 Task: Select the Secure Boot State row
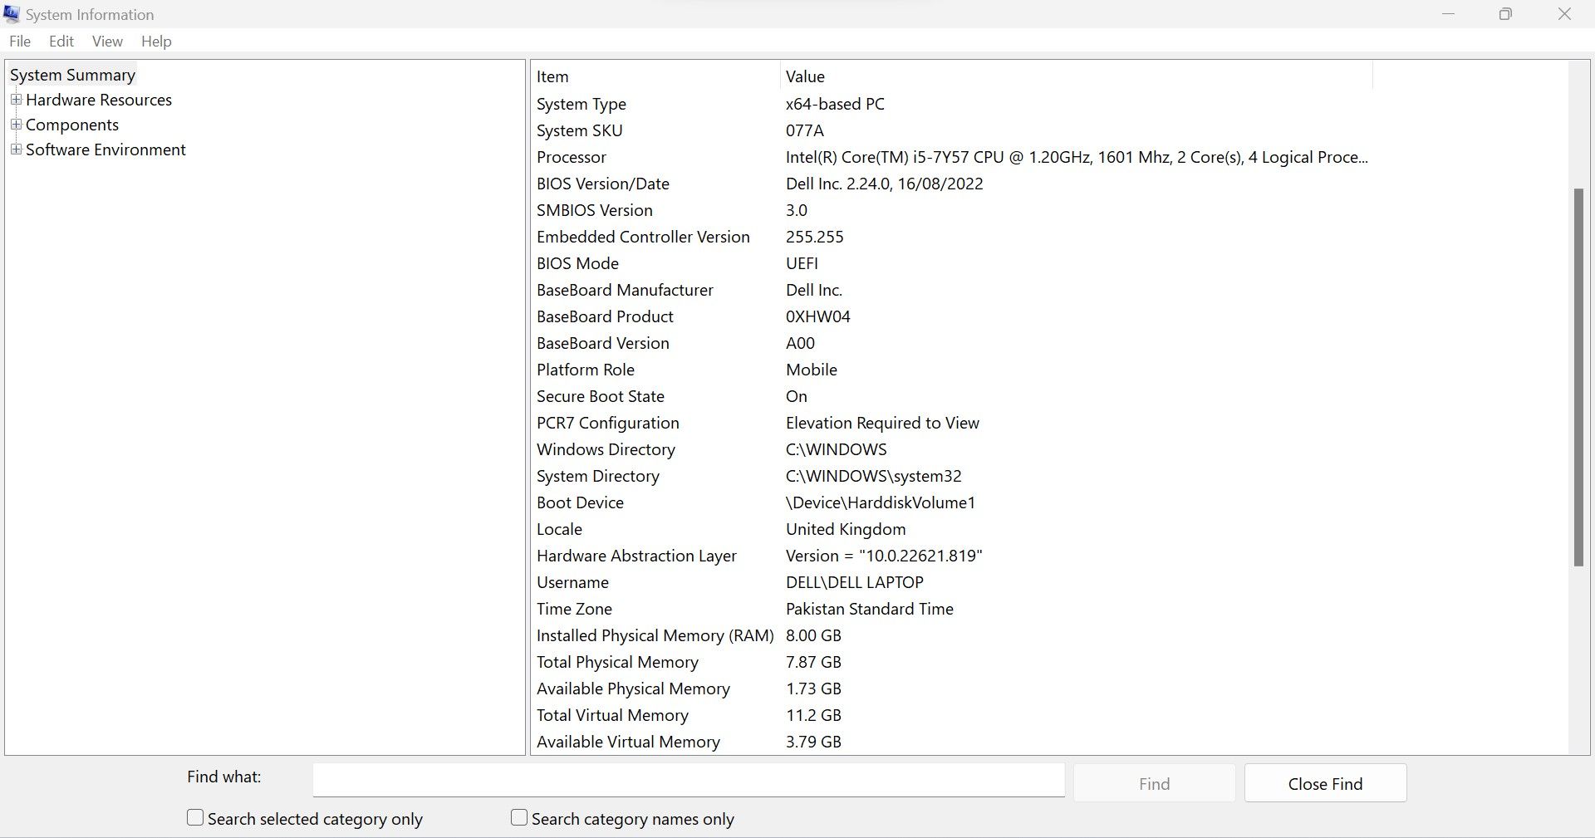(x=600, y=396)
